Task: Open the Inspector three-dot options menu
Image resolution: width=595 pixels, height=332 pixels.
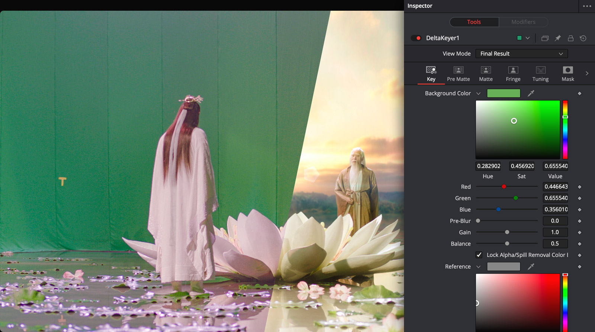Action: pos(587,6)
